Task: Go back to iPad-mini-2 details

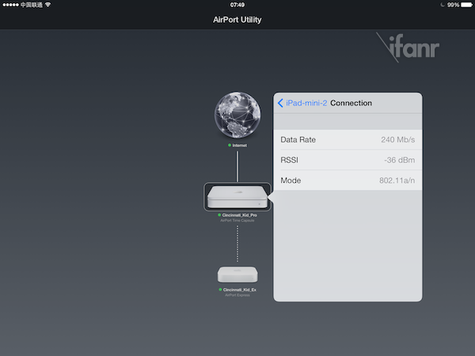Action: [306, 103]
